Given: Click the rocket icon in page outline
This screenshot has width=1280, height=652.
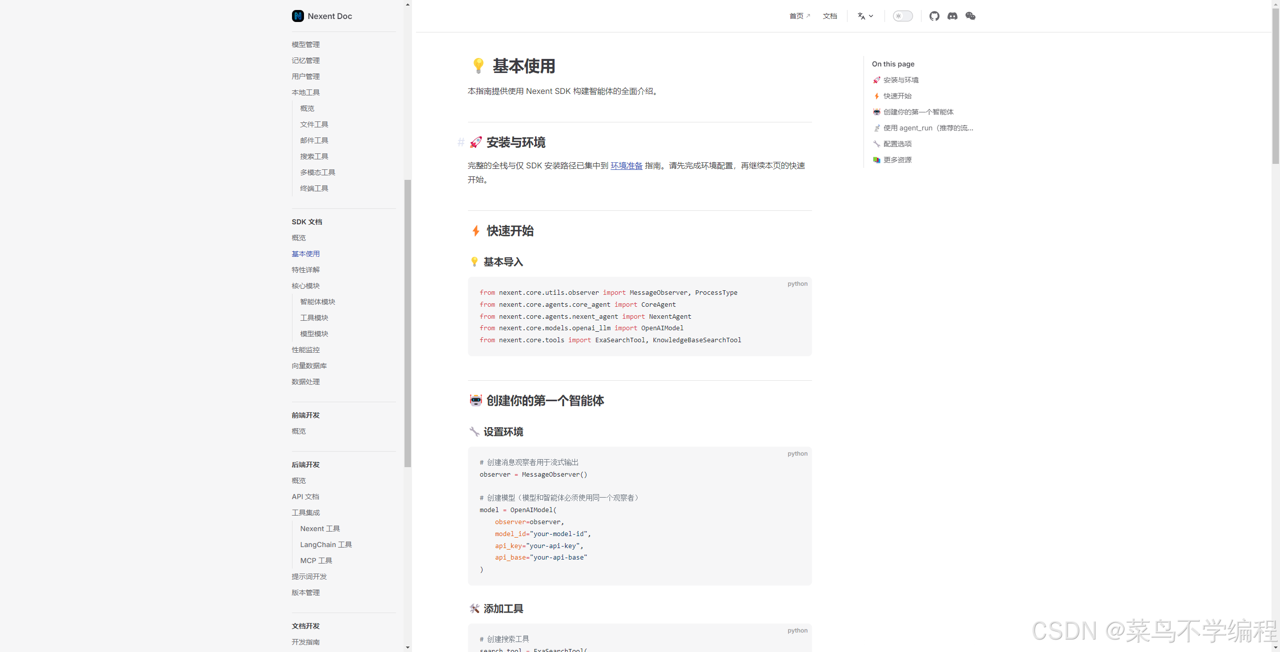Looking at the screenshot, I should click(x=876, y=80).
